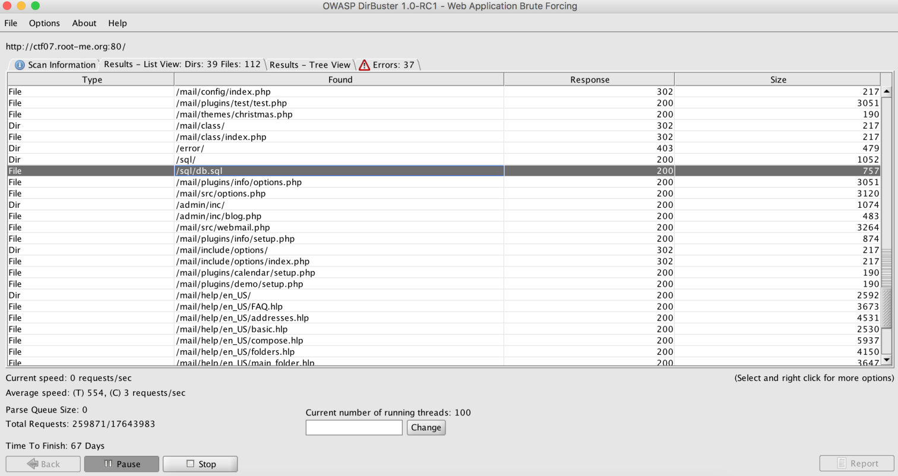
Task: Click the yellow minimize window button
Action: tap(21, 6)
